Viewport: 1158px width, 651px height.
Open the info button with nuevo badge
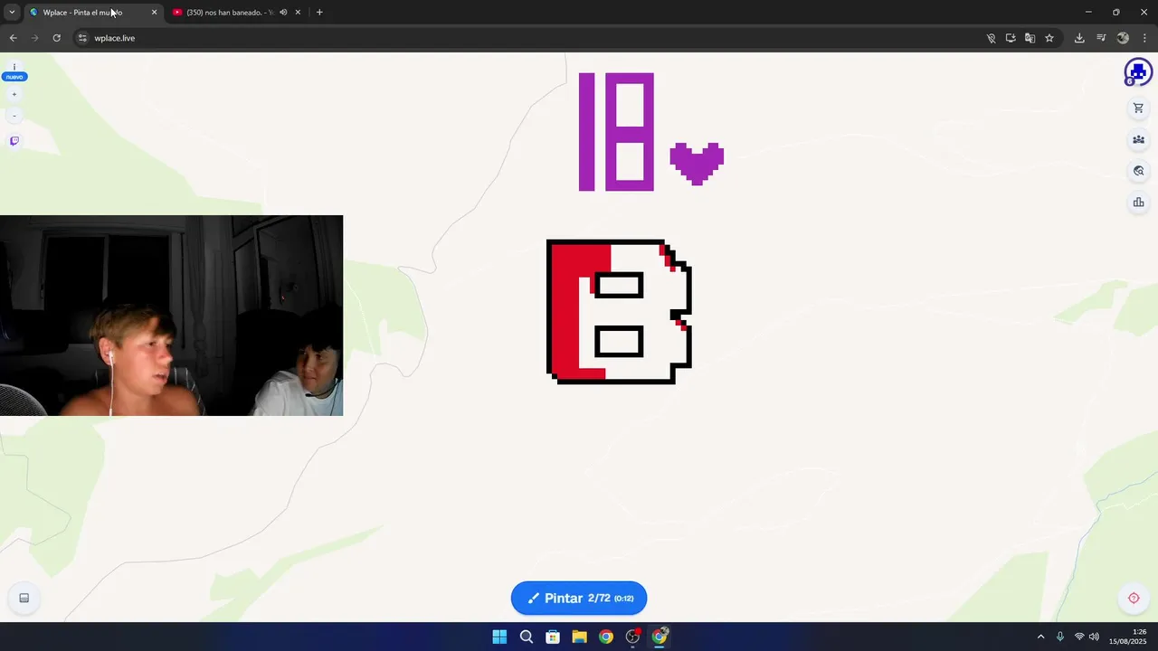pos(14,71)
